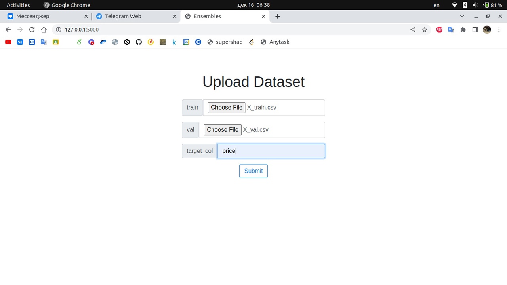507x285 pixels.
Task: Open the Activities overview
Action: [x=18, y=5]
